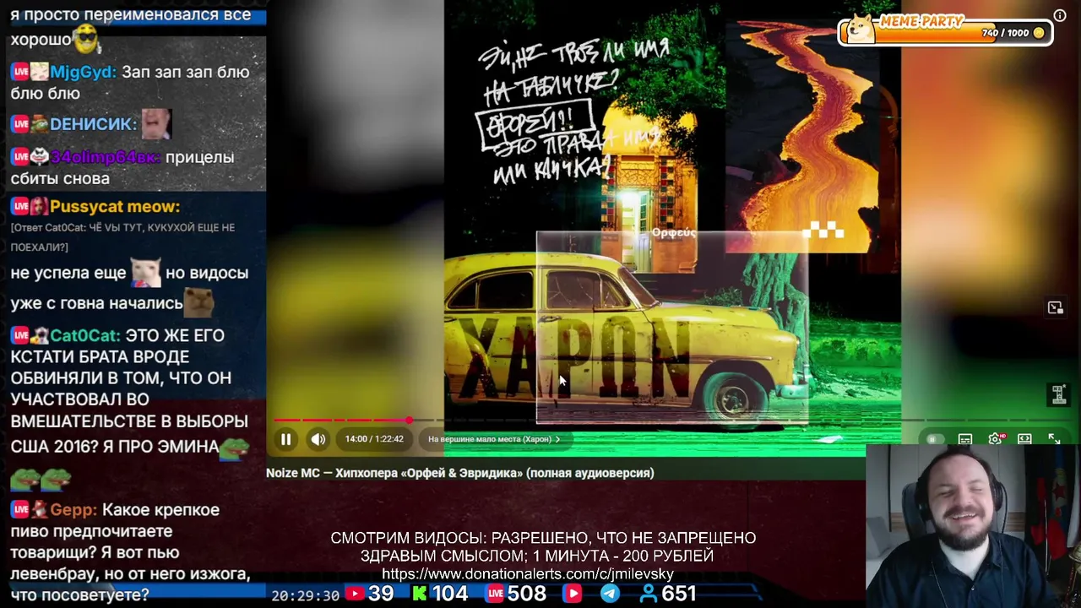Click the video progress bar scrubber dot

[409, 420]
